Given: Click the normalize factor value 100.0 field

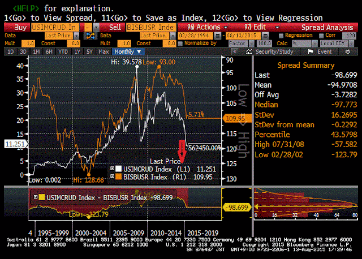Looking at the screenshot, I should click(264, 44).
